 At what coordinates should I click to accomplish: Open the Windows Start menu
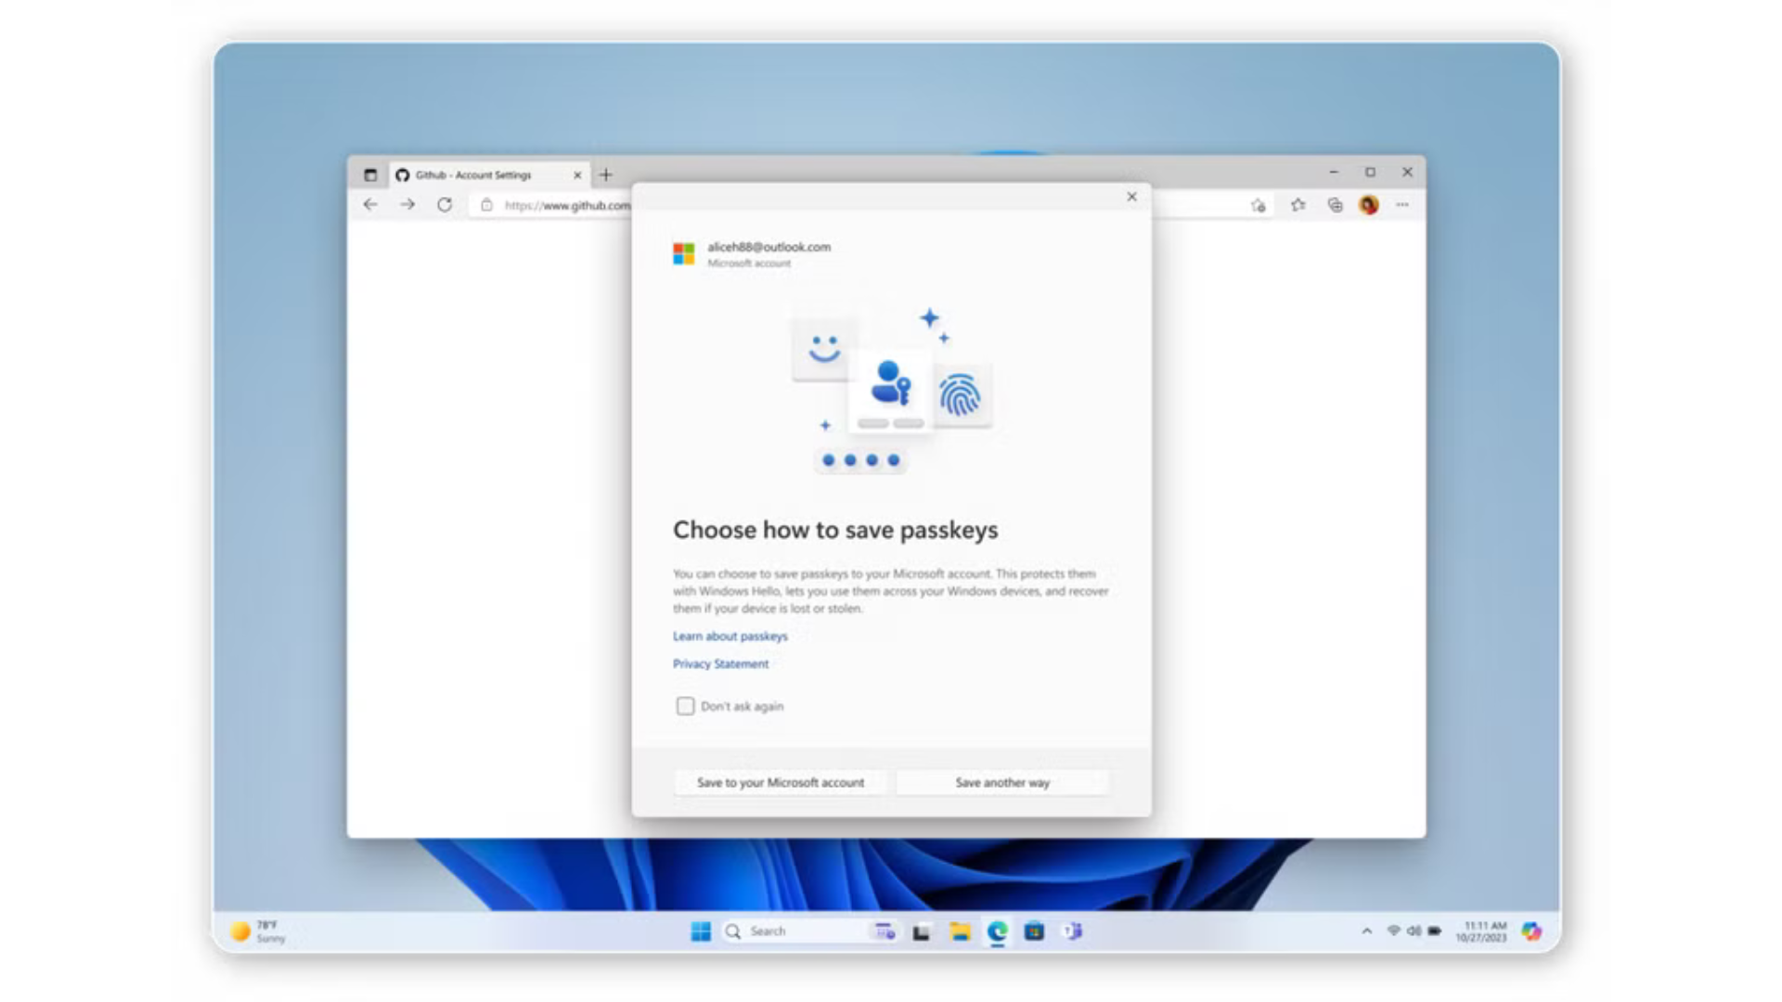[x=702, y=931]
